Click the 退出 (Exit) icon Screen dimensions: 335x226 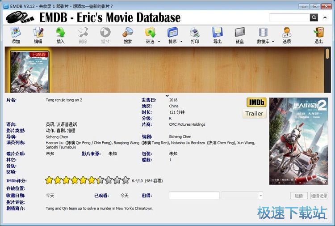coord(318,35)
